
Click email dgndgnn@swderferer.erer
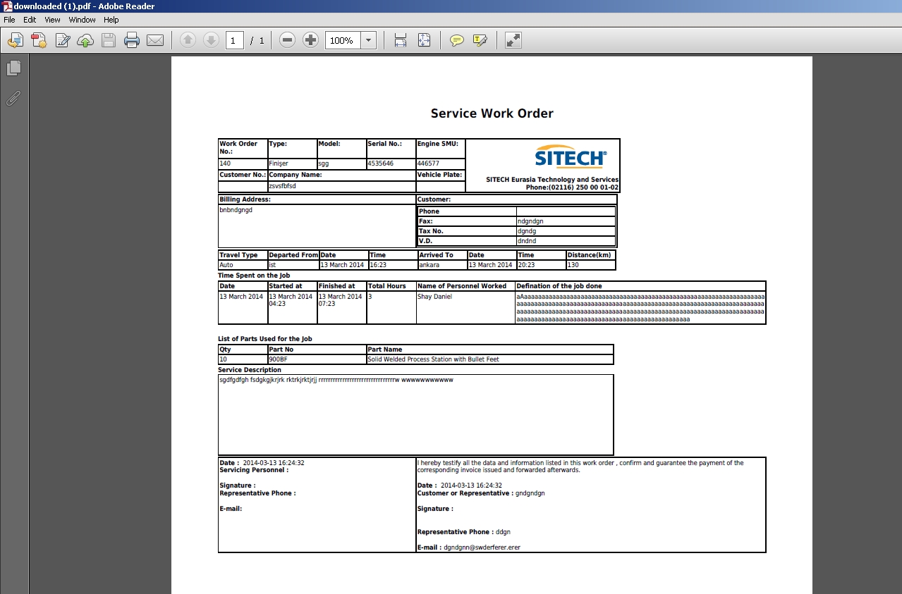click(482, 547)
